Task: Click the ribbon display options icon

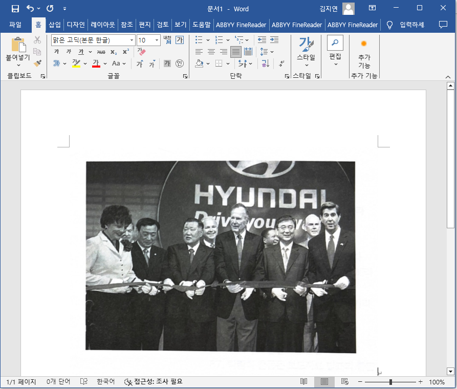Action: [372, 8]
